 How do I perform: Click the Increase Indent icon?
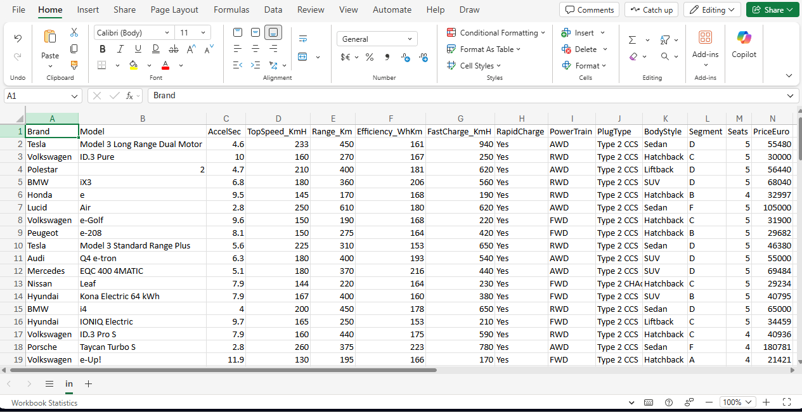point(255,65)
